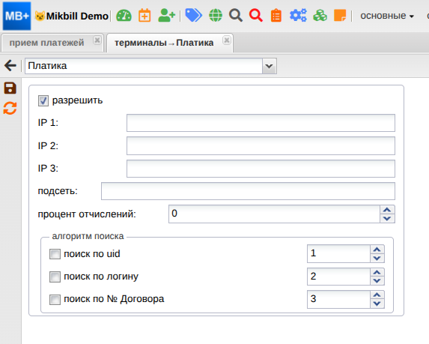Save settings with the floppy disk icon
The width and height of the screenshot is (429, 344).
point(10,88)
